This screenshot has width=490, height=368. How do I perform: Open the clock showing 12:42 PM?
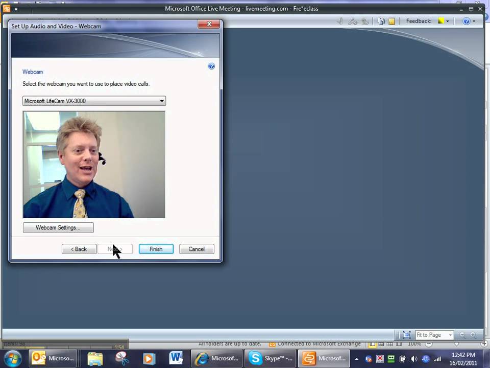point(463,359)
